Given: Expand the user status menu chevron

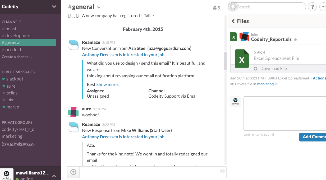Looking at the screenshot, I should tap(54, 176).
